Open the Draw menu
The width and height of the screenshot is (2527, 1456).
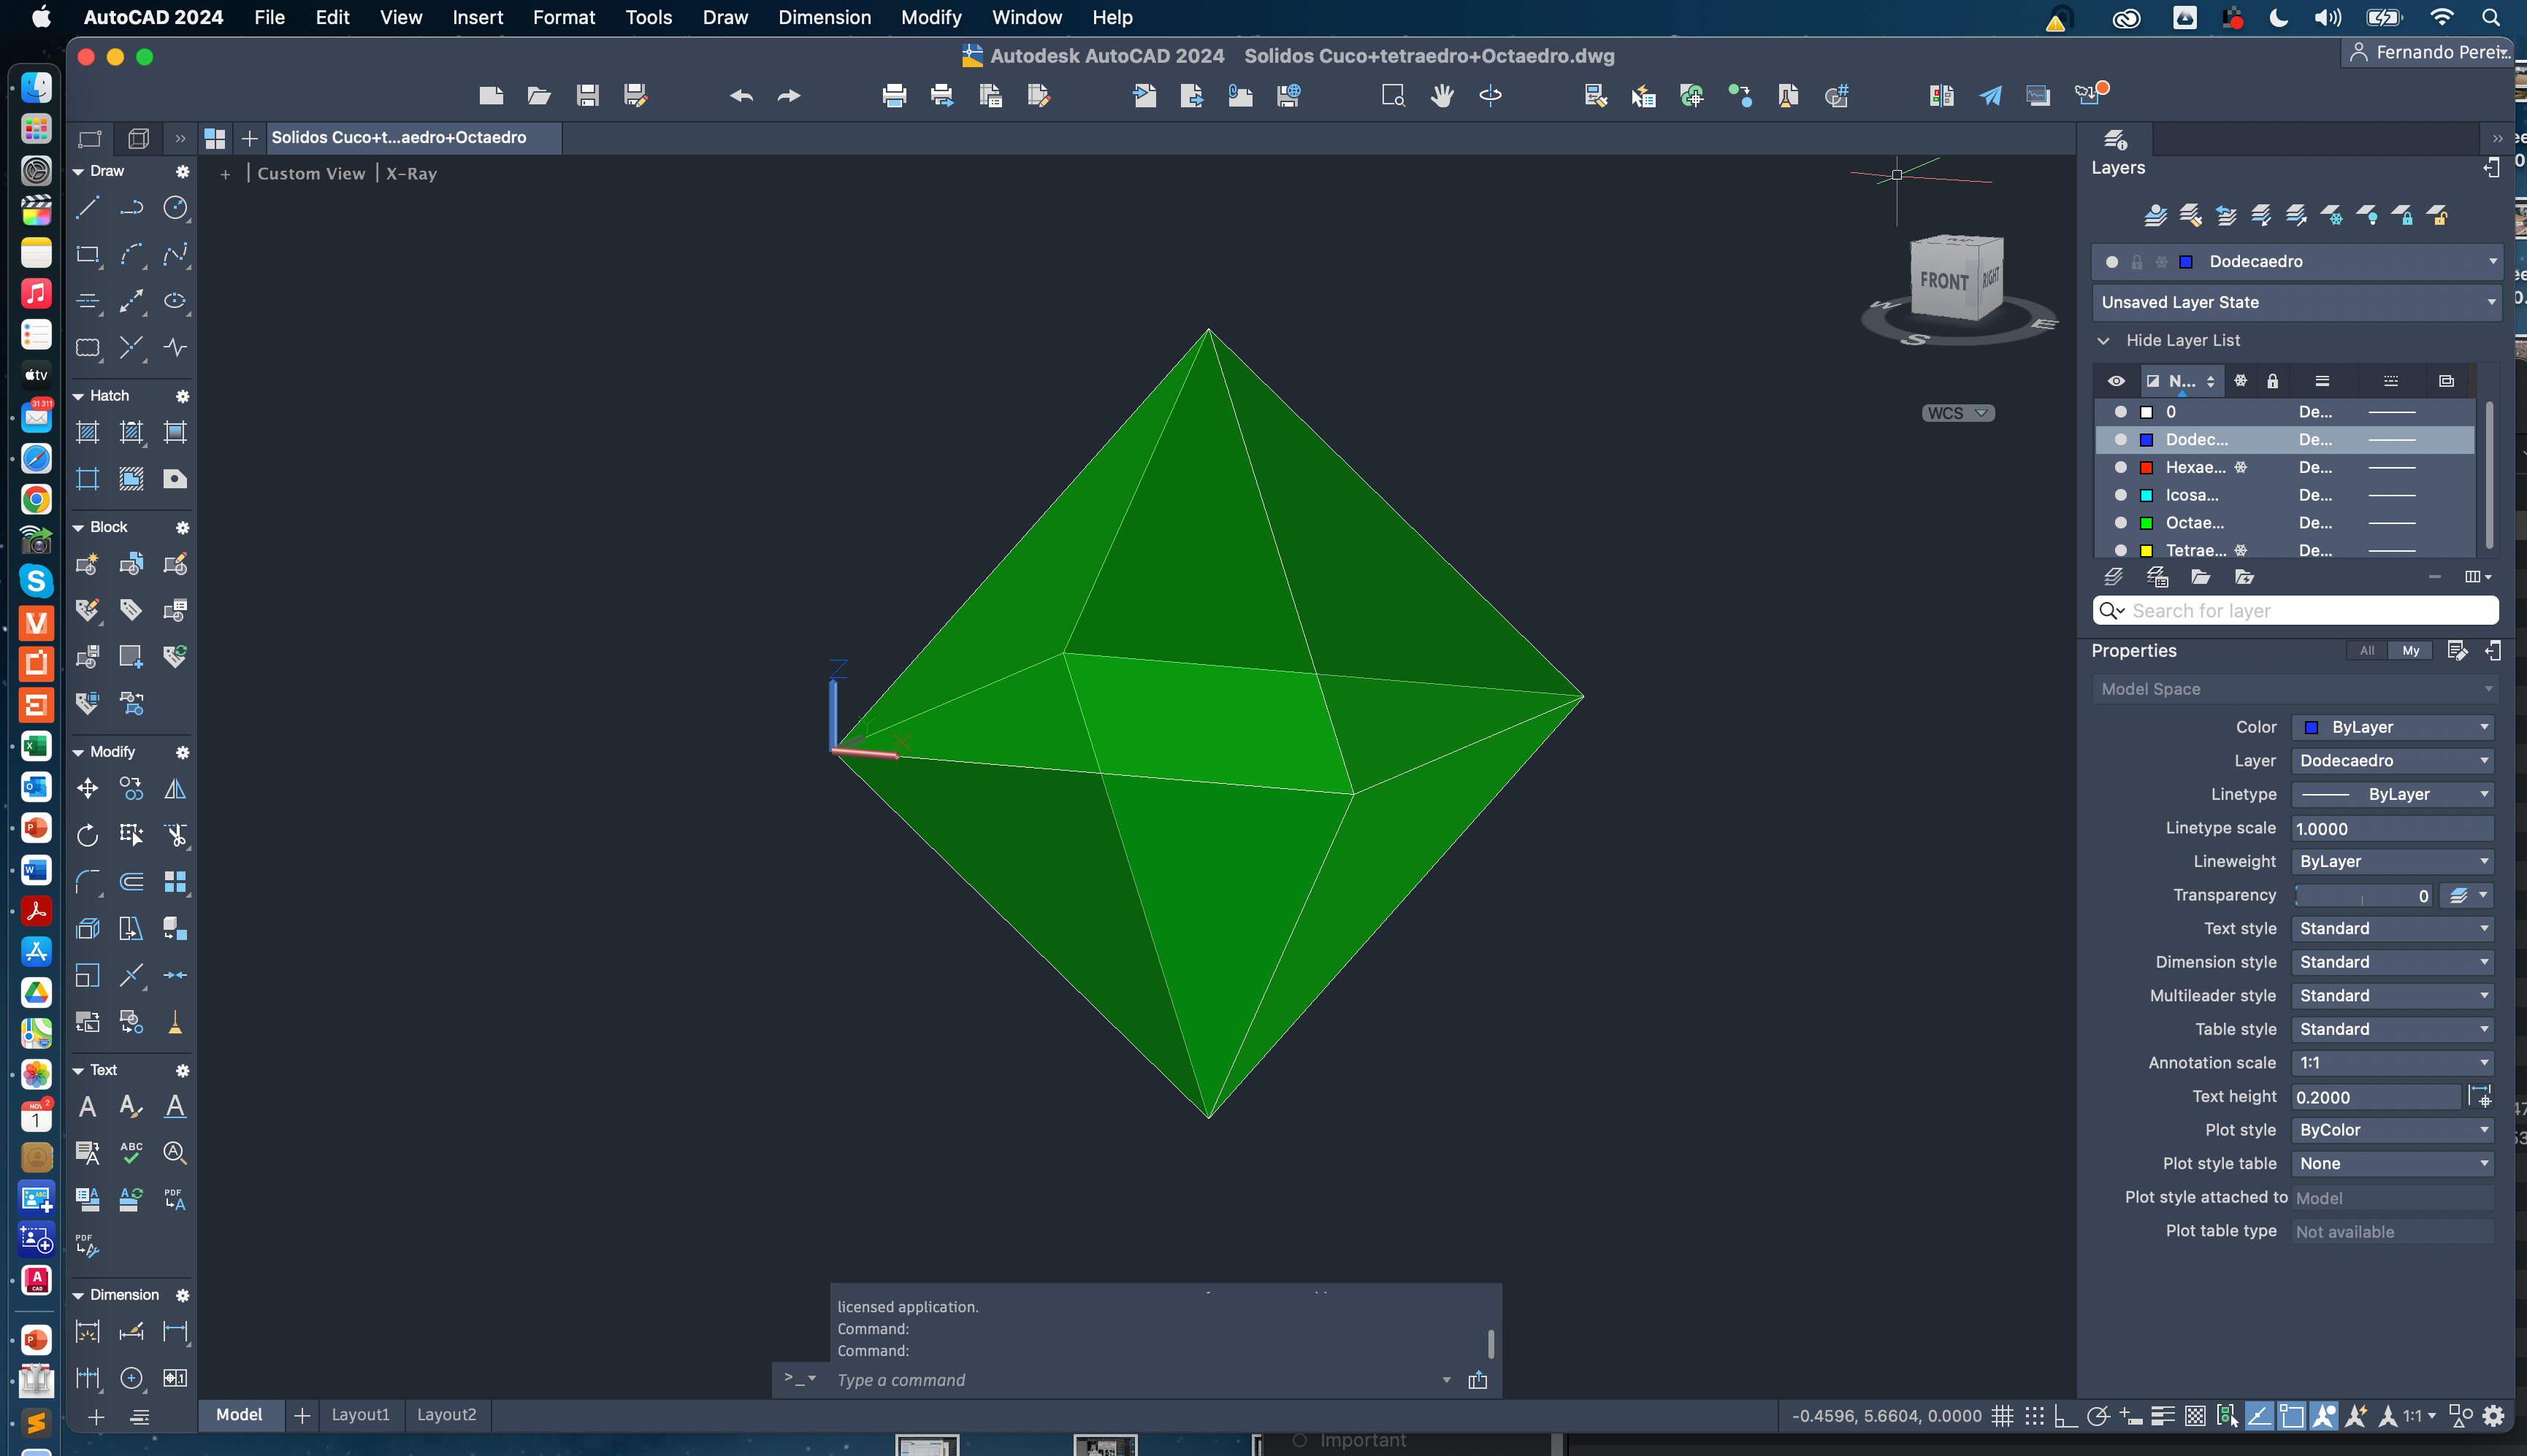pyautogui.click(x=725, y=15)
